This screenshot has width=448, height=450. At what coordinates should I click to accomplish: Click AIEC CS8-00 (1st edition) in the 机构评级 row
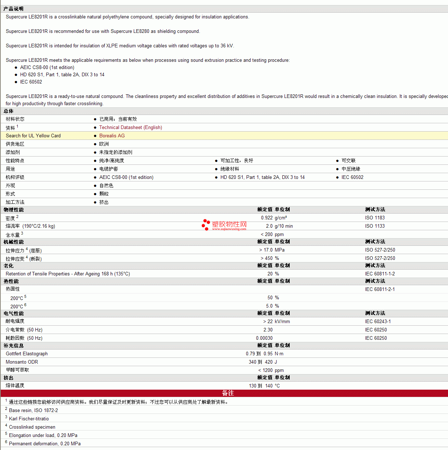click(x=127, y=177)
